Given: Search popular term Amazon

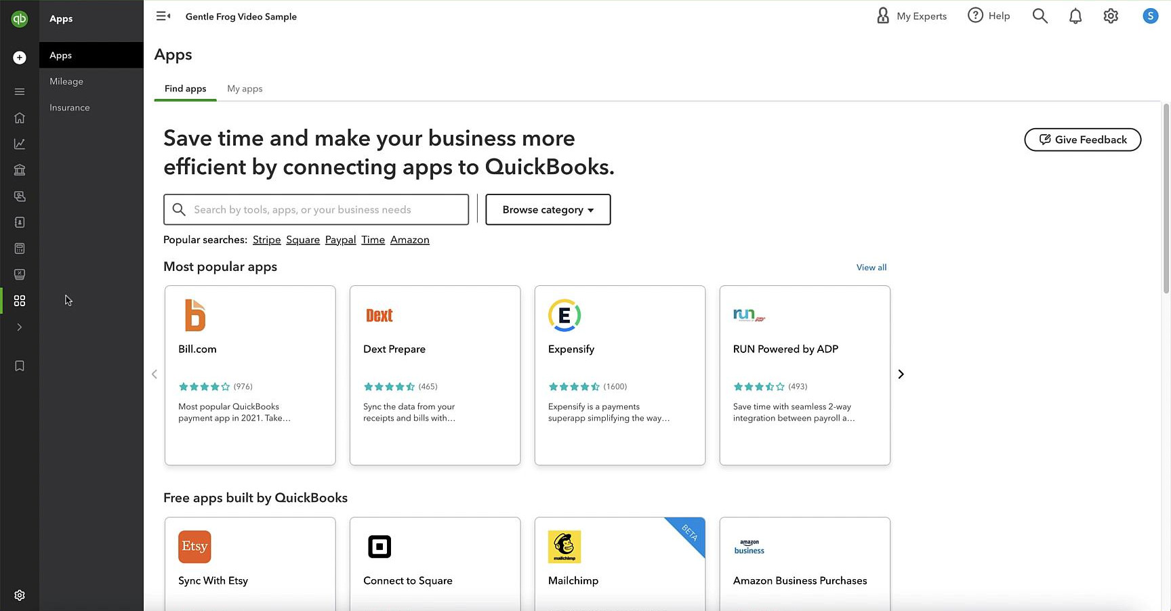Looking at the screenshot, I should coord(410,240).
